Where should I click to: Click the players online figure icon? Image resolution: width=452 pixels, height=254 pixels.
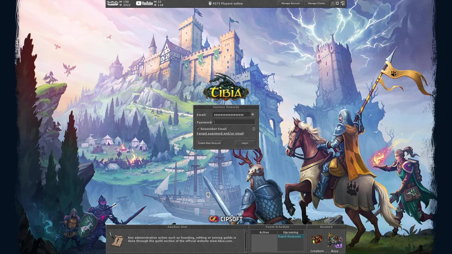pyautogui.click(x=210, y=3)
